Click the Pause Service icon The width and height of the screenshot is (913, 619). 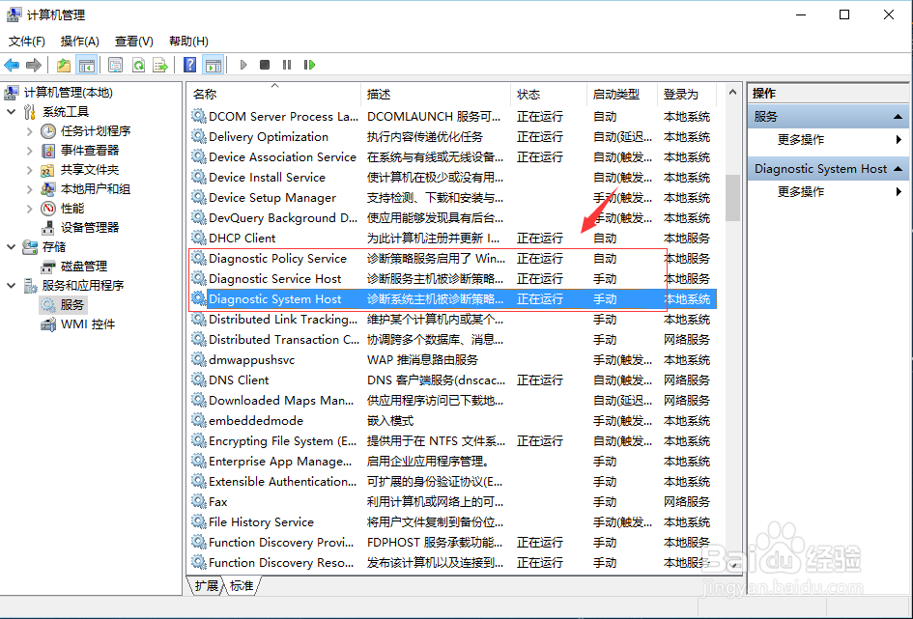point(286,65)
